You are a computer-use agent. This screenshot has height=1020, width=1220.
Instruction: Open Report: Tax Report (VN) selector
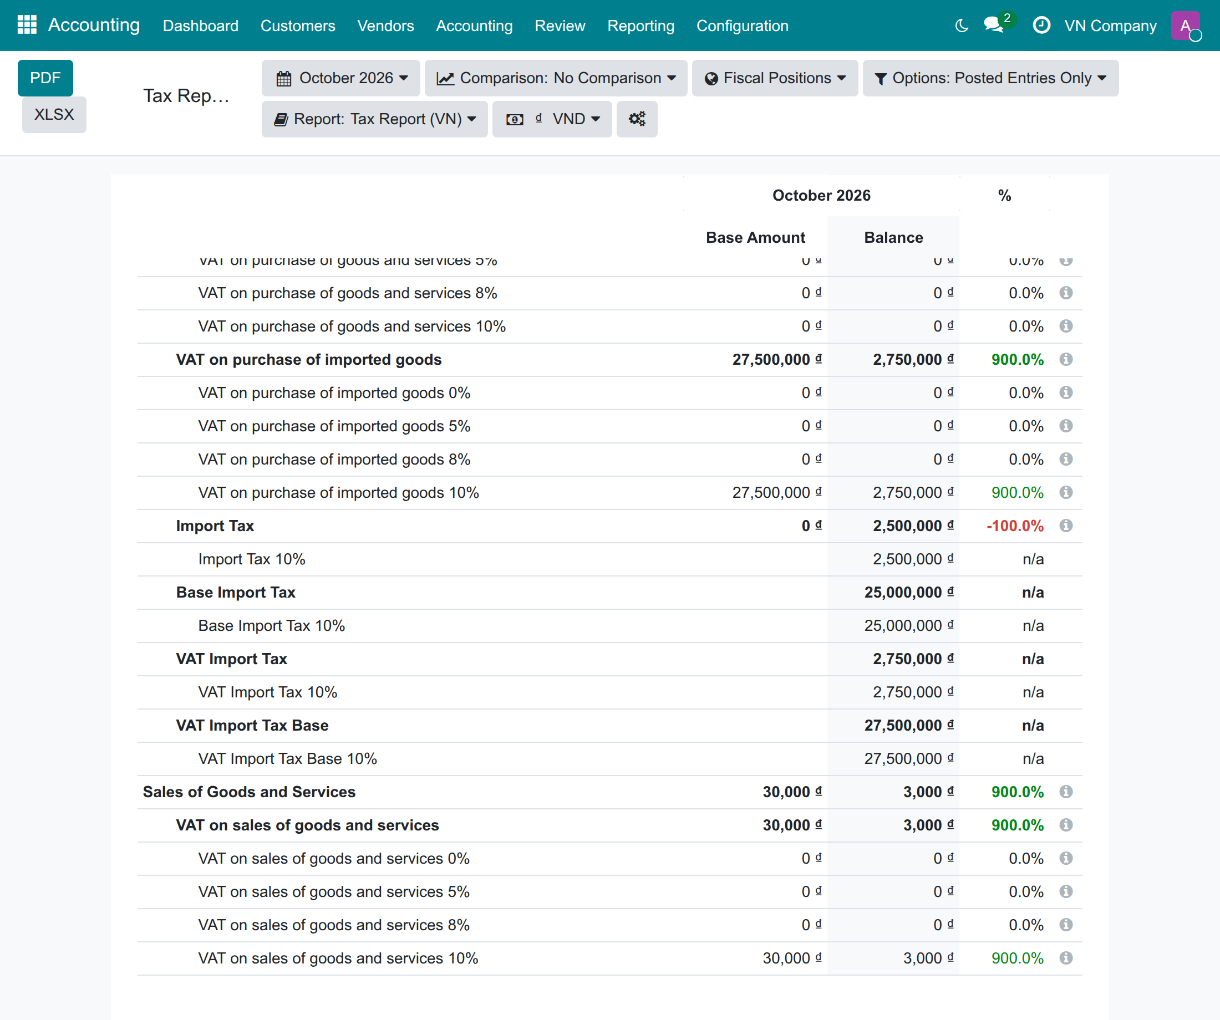[x=375, y=119]
